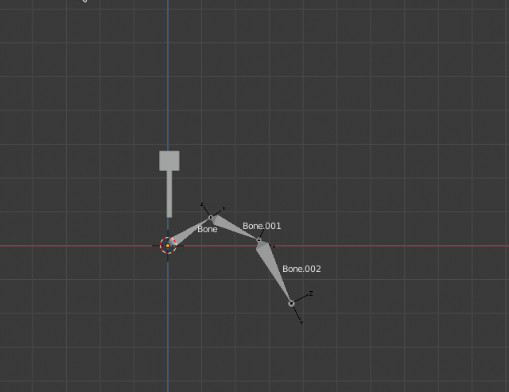This screenshot has width=509, height=392.
Task: Click the 'Bone.002' name label
Action: point(301,269)
